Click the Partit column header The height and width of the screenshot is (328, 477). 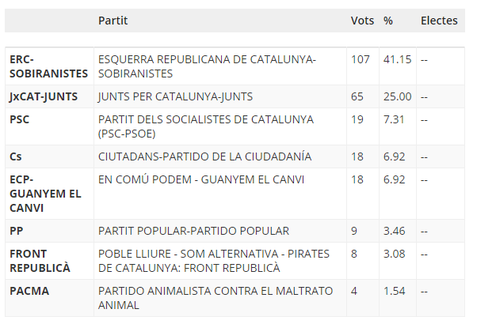(x=113, y=21)
